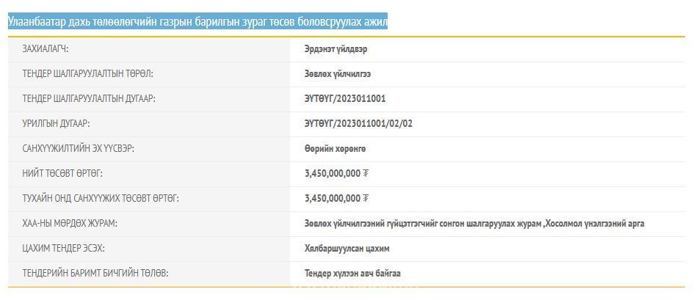The image size is (696, 300).
Task: Select the САНХҮҮЖИЛТИЙН ЭХ ҮҮСВЭР label
Action: pyautogui.click(x=79, y=149)
